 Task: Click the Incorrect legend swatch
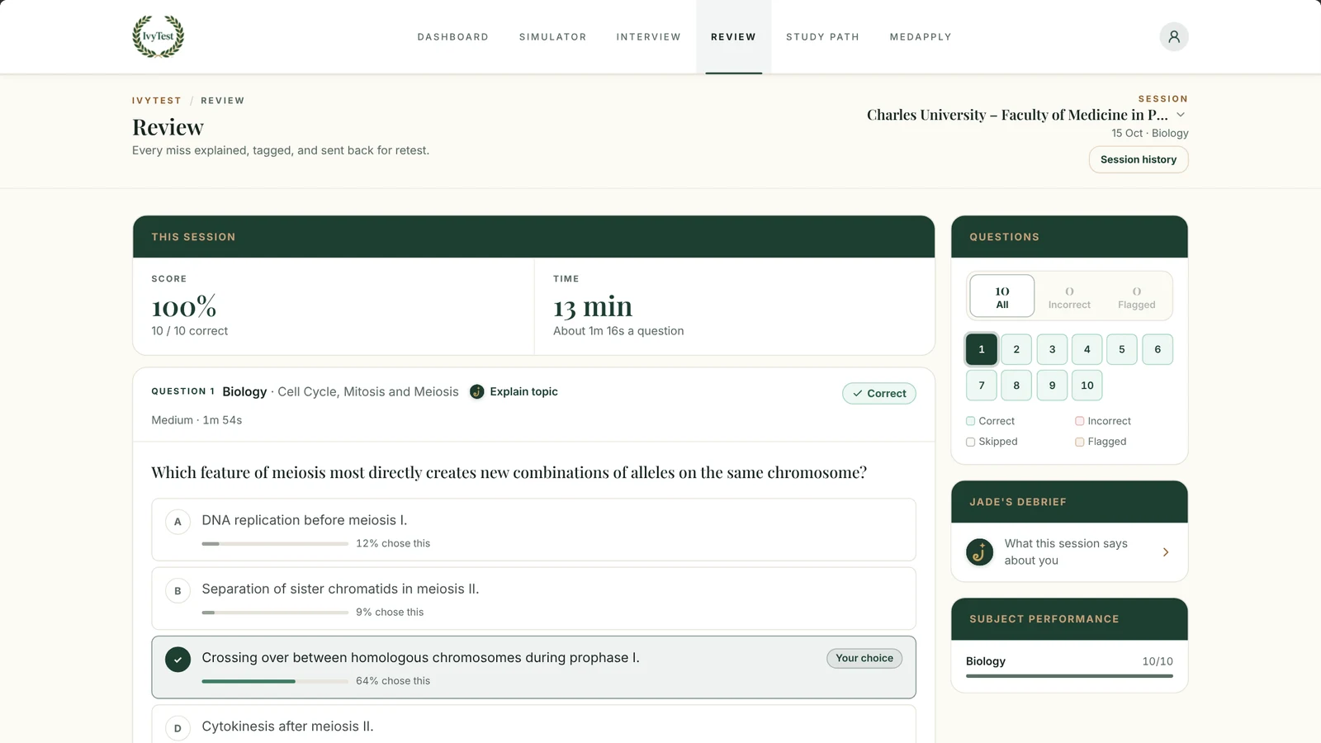[x=1079, y=421]
